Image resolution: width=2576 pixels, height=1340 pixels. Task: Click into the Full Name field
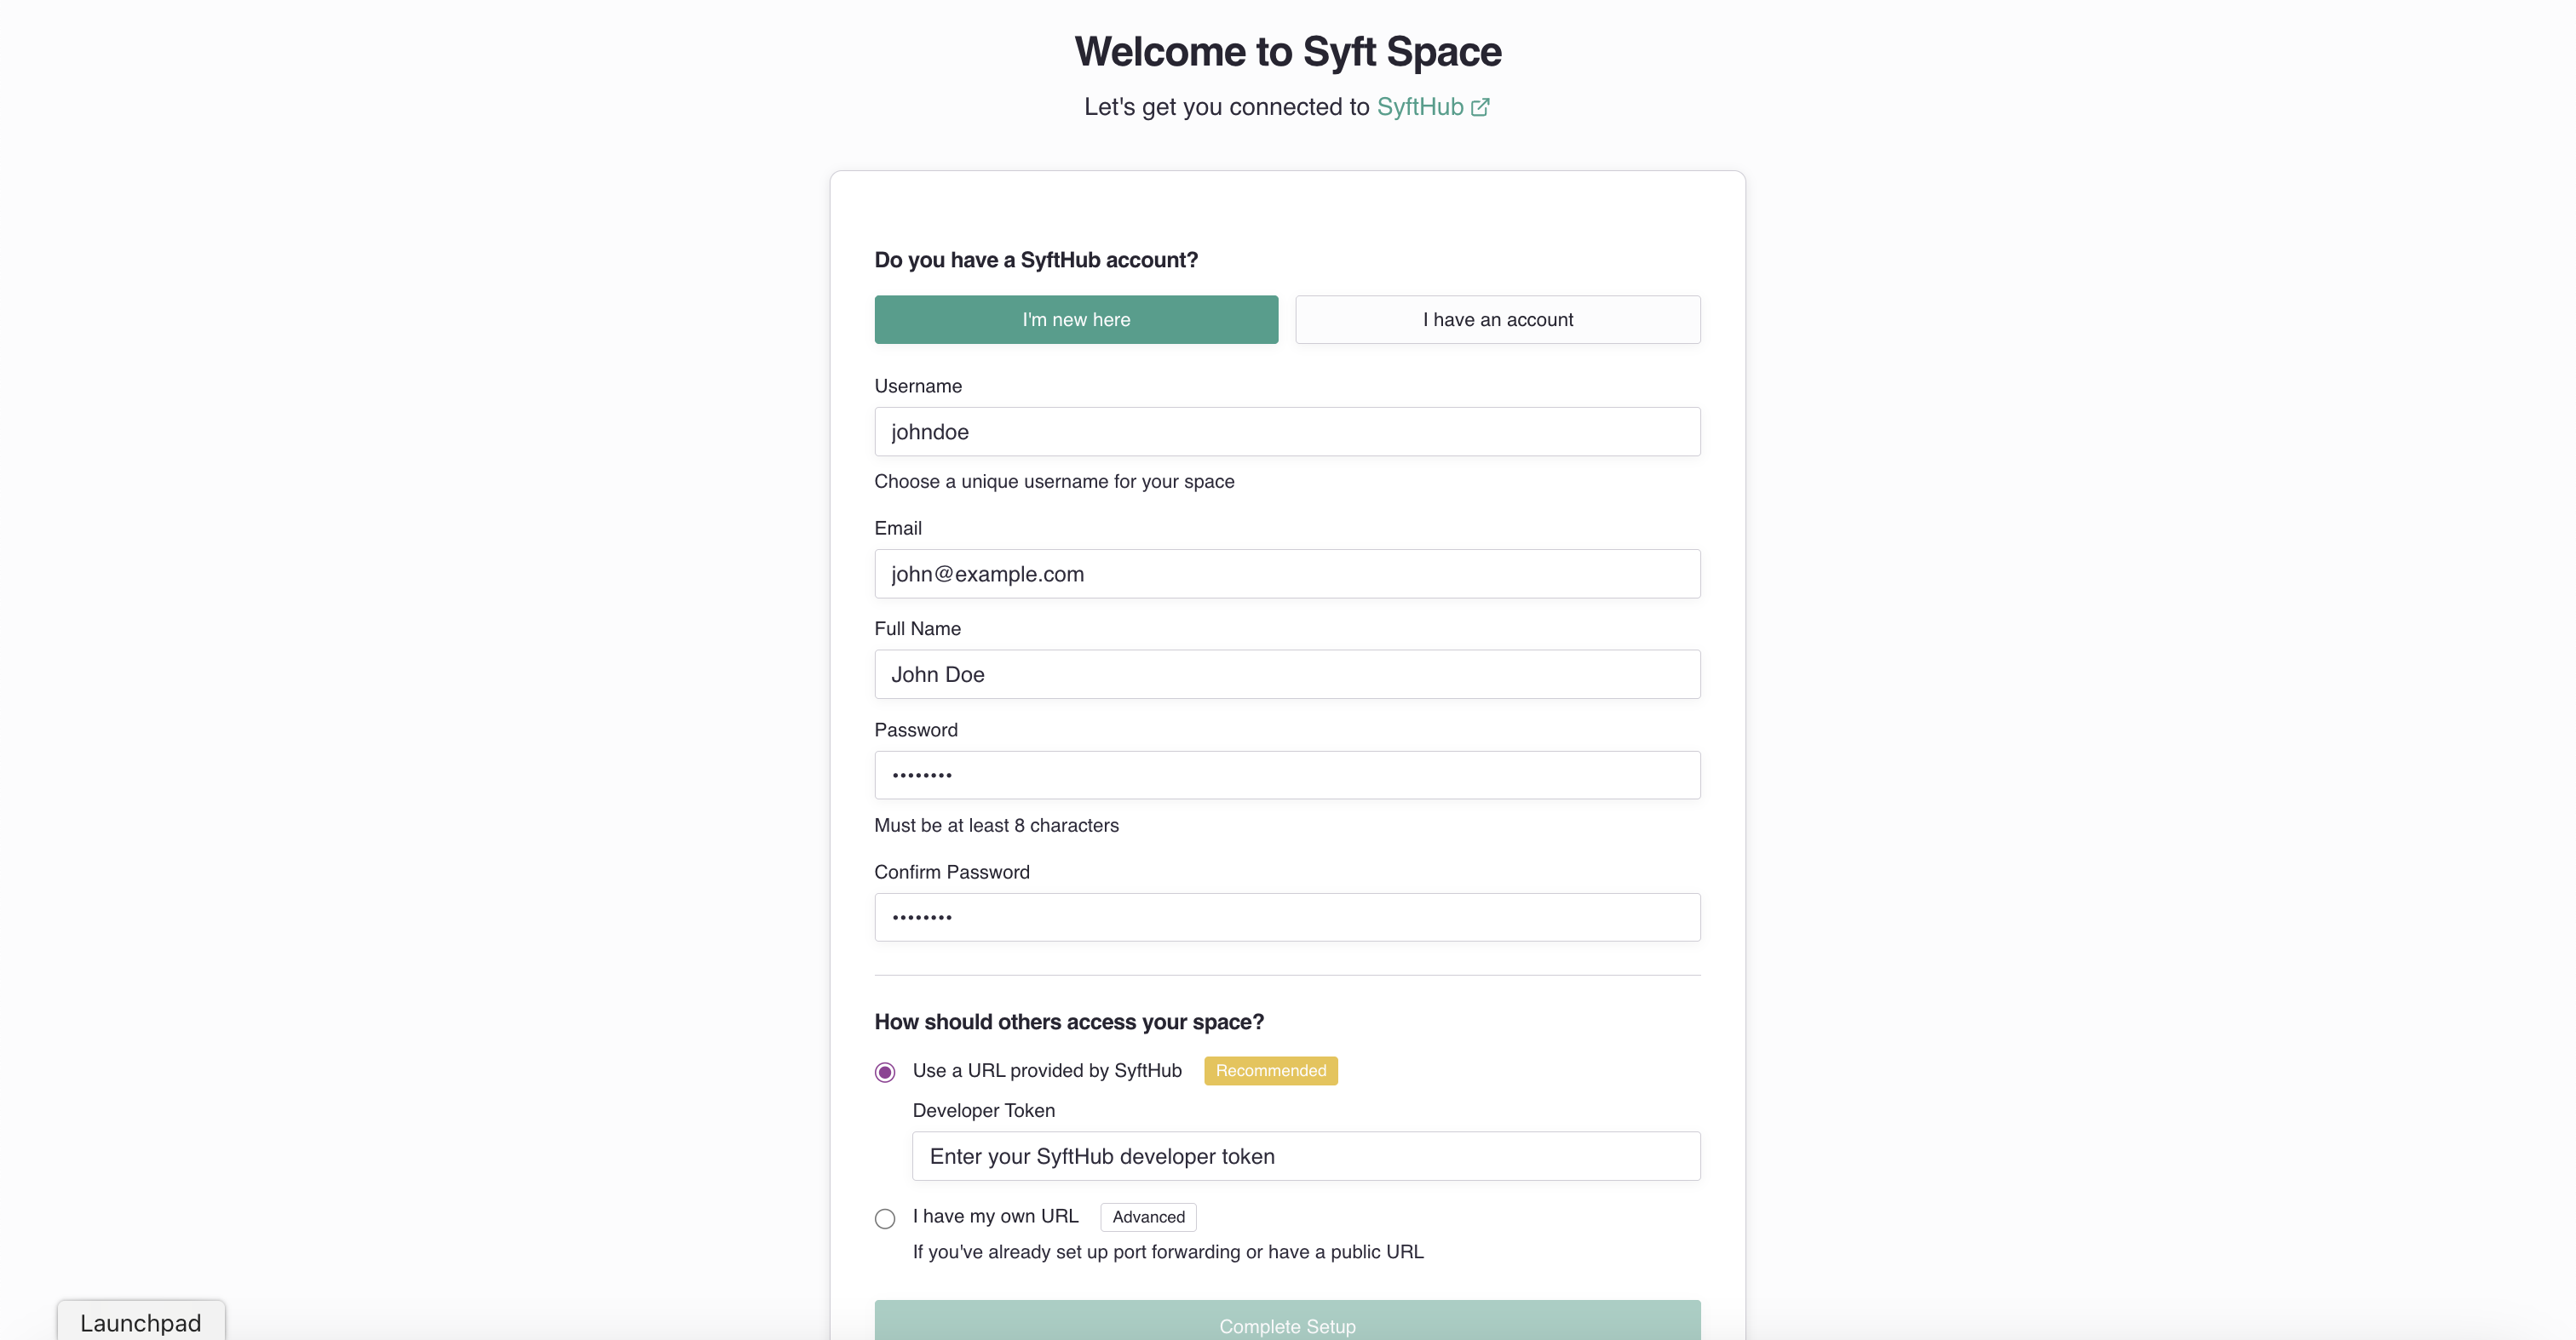pyautogui.click(x=1287, y=674)
